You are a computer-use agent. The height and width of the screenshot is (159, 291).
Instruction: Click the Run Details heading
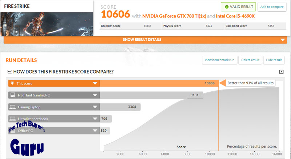(x=21, y=60)
